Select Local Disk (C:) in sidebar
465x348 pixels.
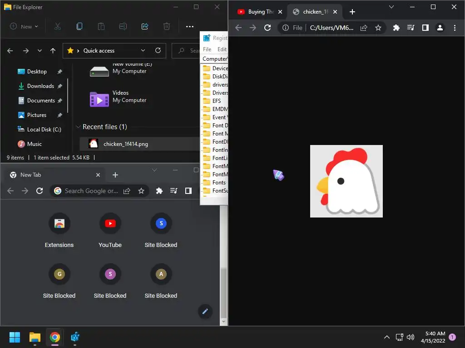click(x=44, y=129)
